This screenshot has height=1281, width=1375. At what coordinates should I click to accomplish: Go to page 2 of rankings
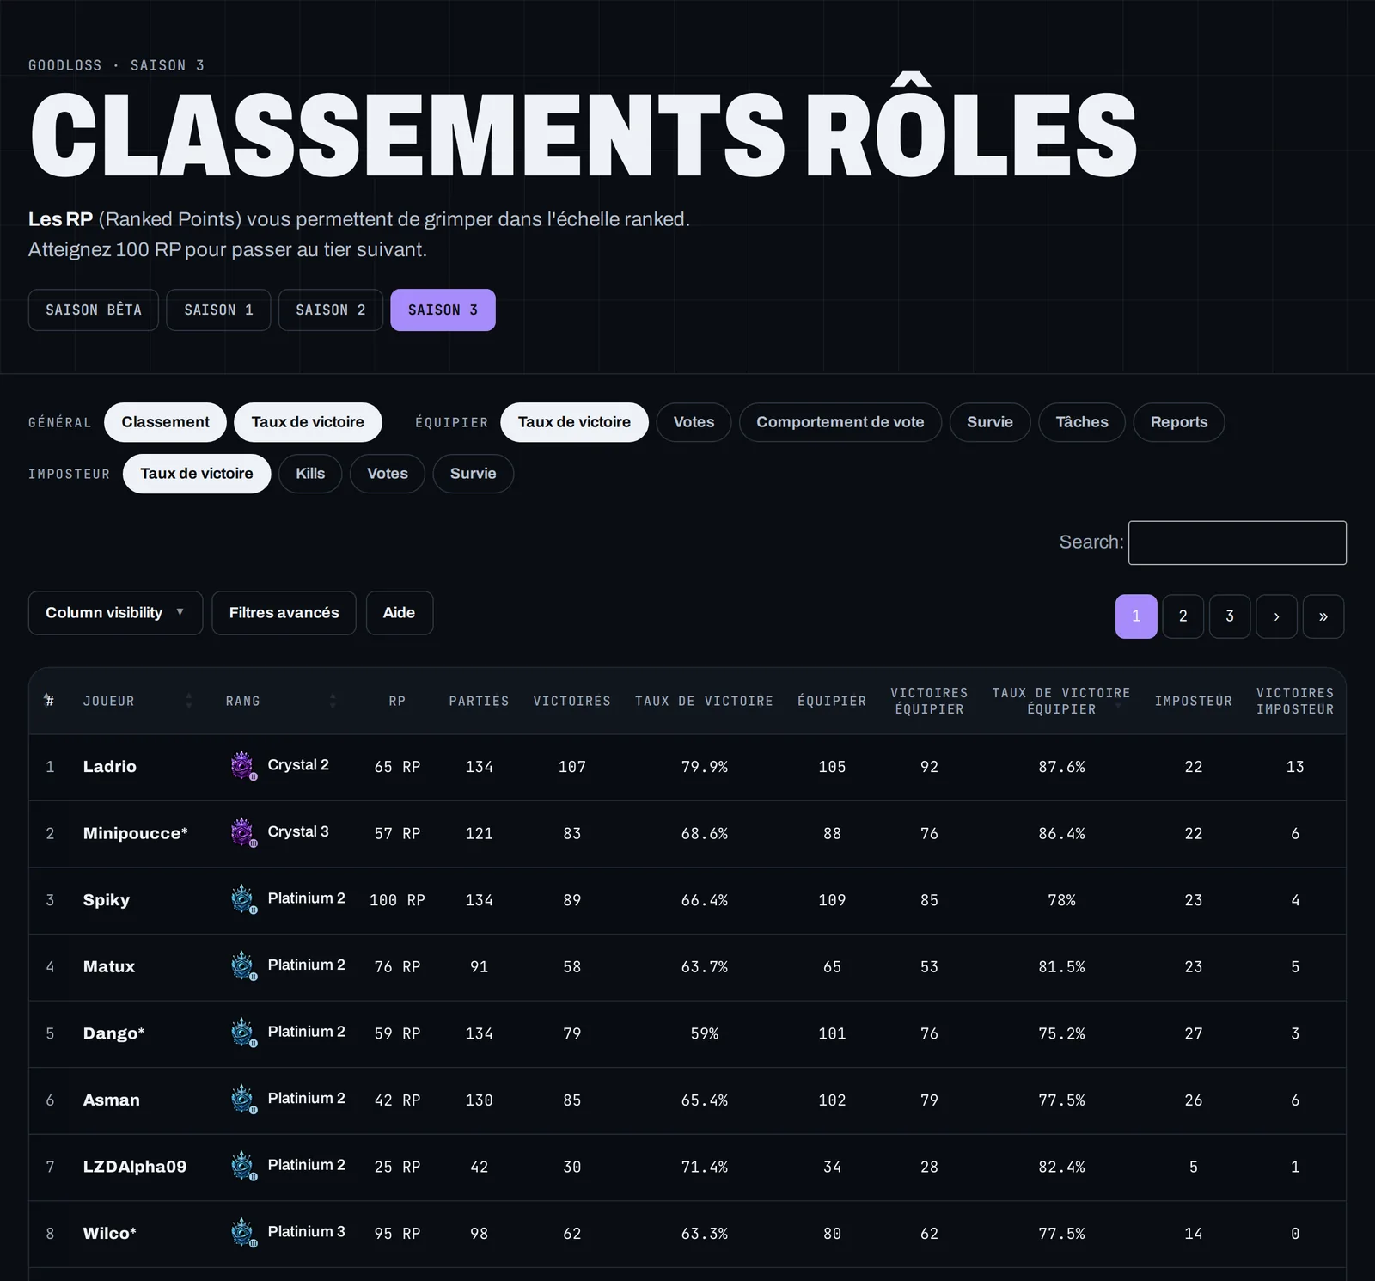tap(1183, 616)
